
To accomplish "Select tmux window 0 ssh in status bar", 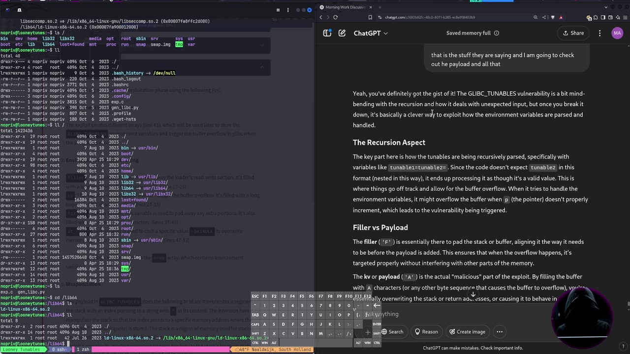I will coord(59,350).
